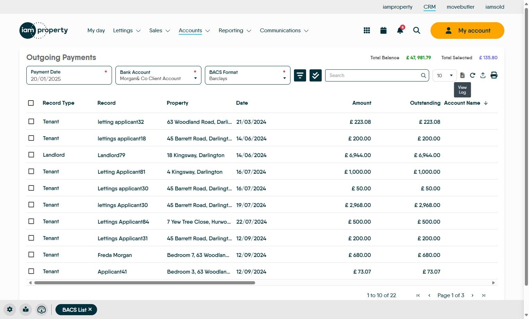Screen dimensions: 529x319
Task: Check the Freda Morgan row checkbox
Action: (31, 255)
